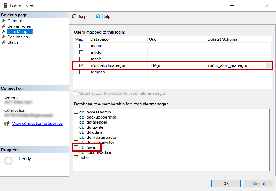Click the wrench icon beside General

(x=4, y=21)
